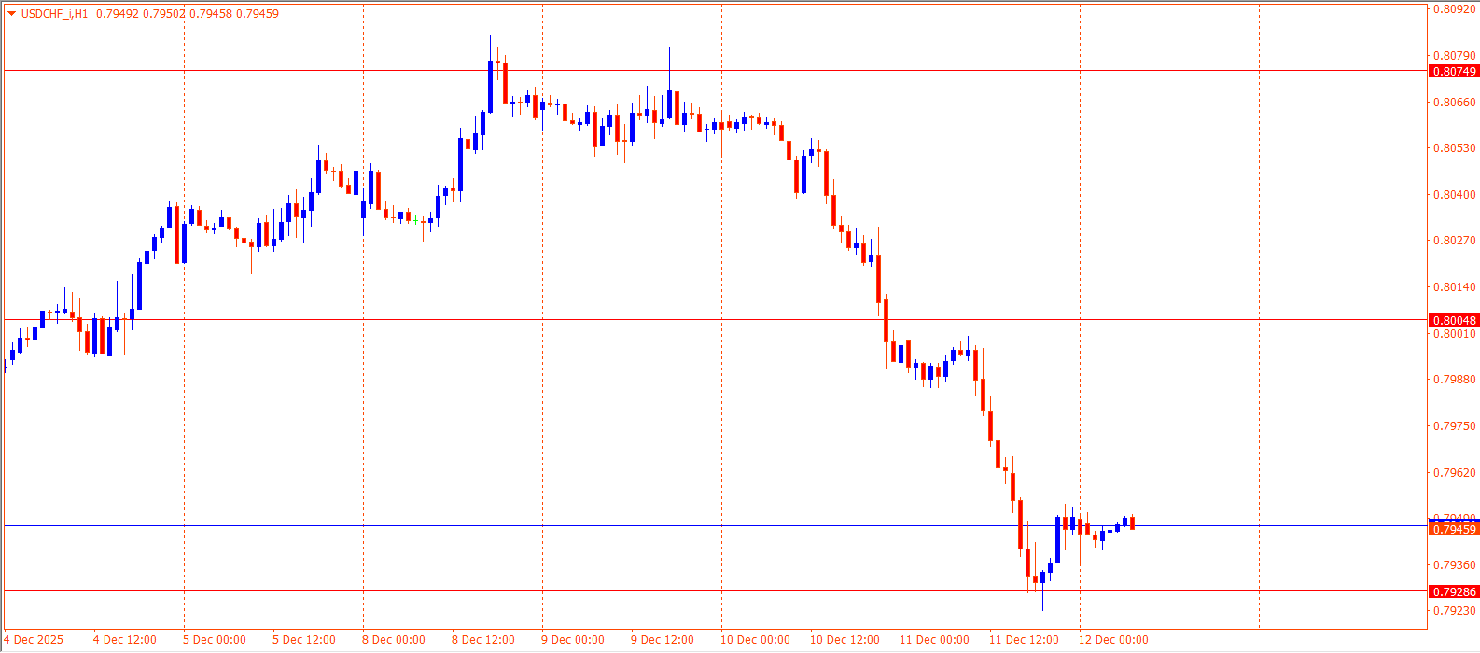
Task: Click the 5 Dec 12:00 time label
Action: point(304,640)
